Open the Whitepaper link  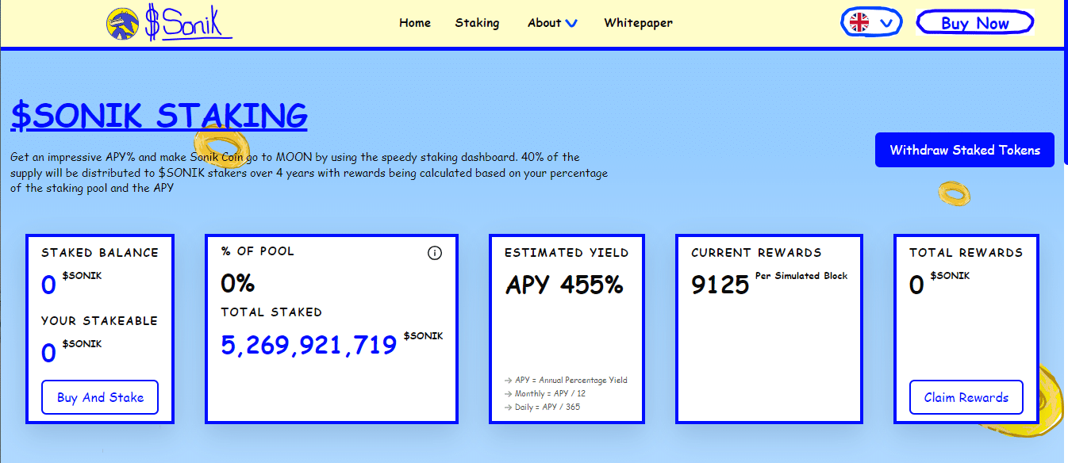click(x=638, y=23)
